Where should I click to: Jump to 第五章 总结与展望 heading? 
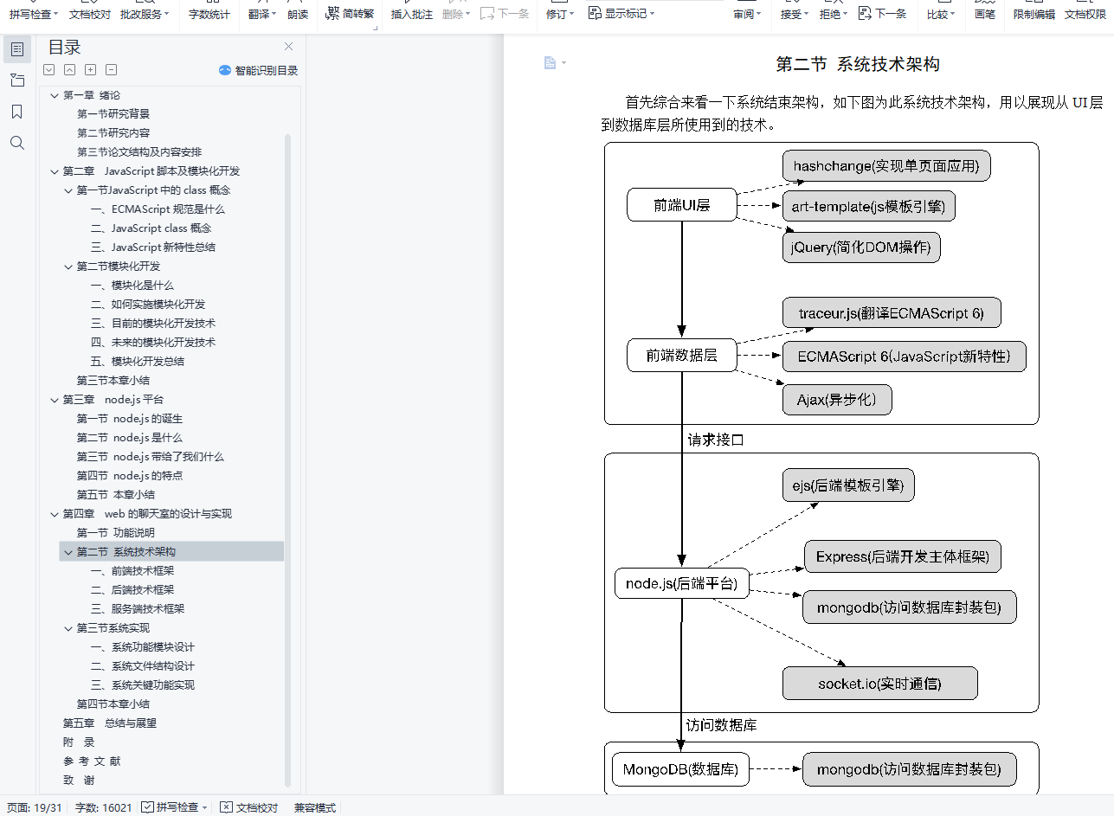[x=110, y=723]
